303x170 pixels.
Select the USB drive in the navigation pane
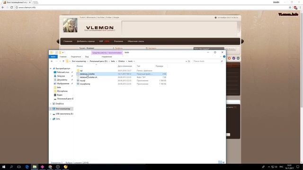click(x=64, y=114)
